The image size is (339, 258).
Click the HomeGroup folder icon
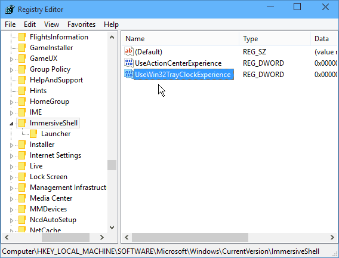[22, 102]
